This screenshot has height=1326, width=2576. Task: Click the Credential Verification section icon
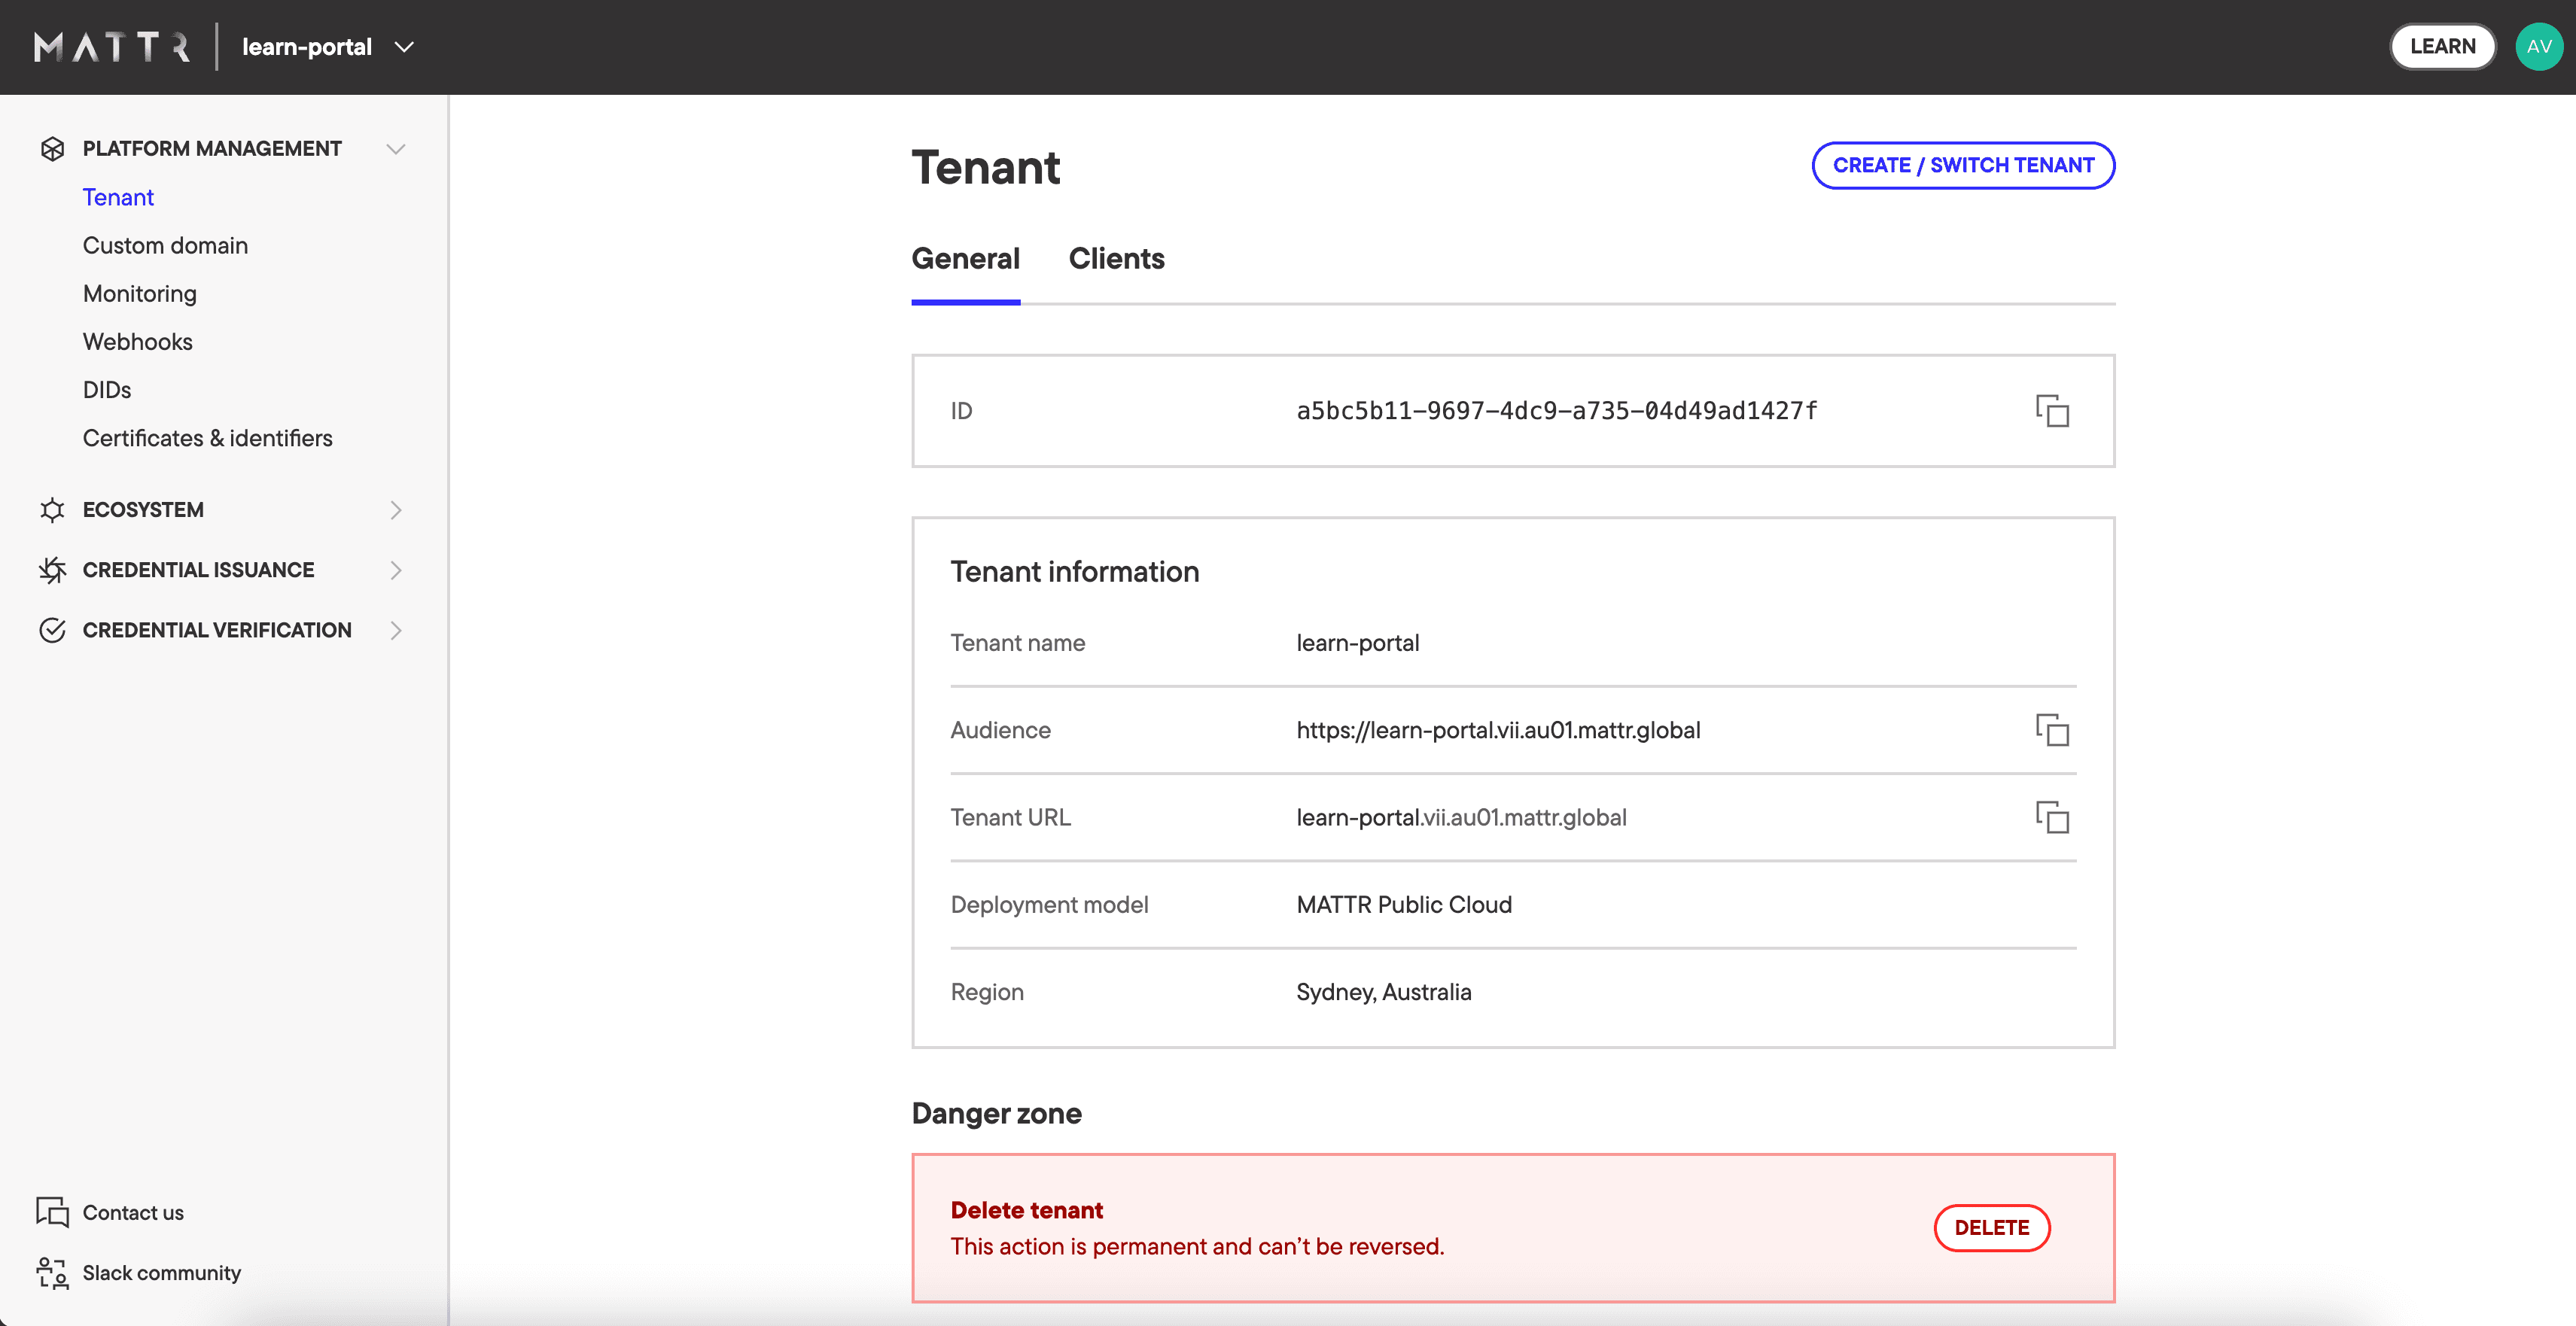click(x=50, y=629)
